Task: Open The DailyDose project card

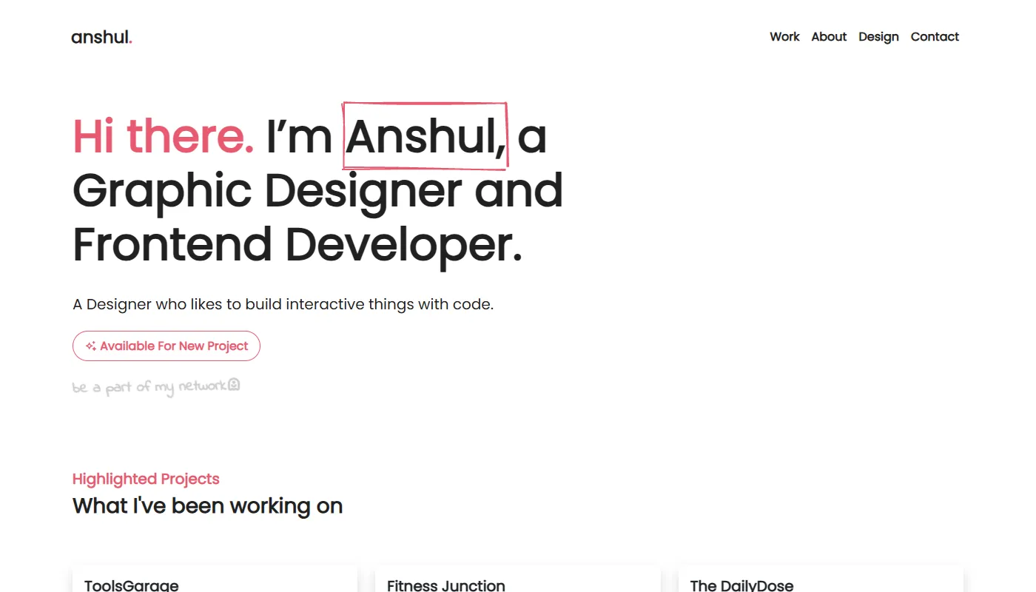Action: click(821, 579)
